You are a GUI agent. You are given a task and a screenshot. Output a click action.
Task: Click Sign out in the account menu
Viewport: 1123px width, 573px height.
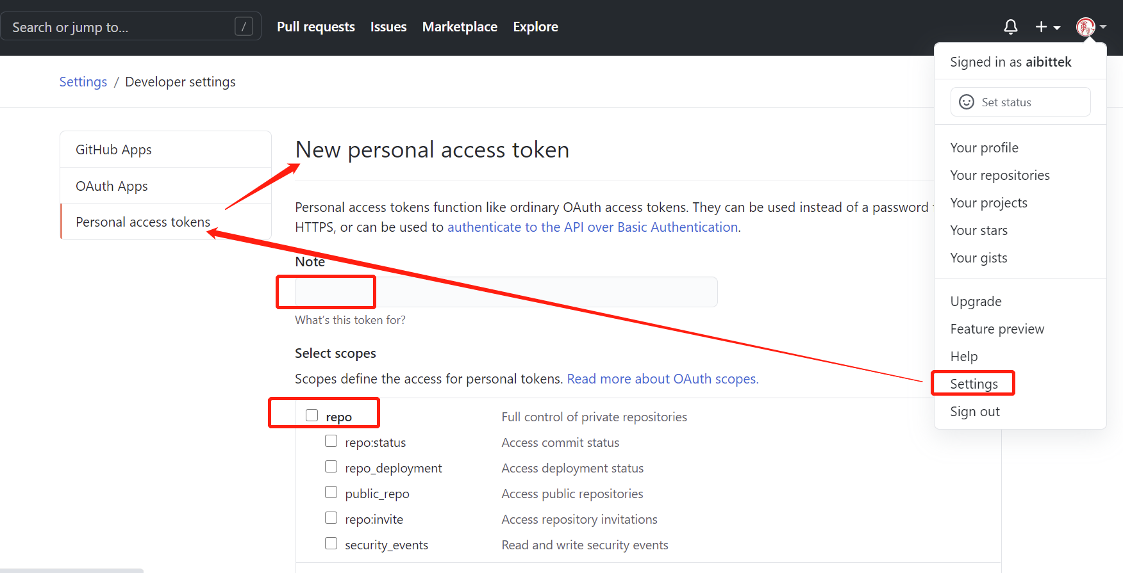click(x=975, y=411)
